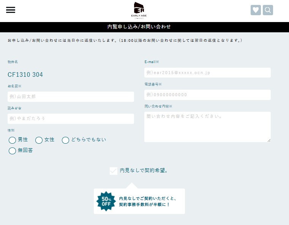
Task: Click the inquiry text area resize handle
Action: [x=269, y=140]
